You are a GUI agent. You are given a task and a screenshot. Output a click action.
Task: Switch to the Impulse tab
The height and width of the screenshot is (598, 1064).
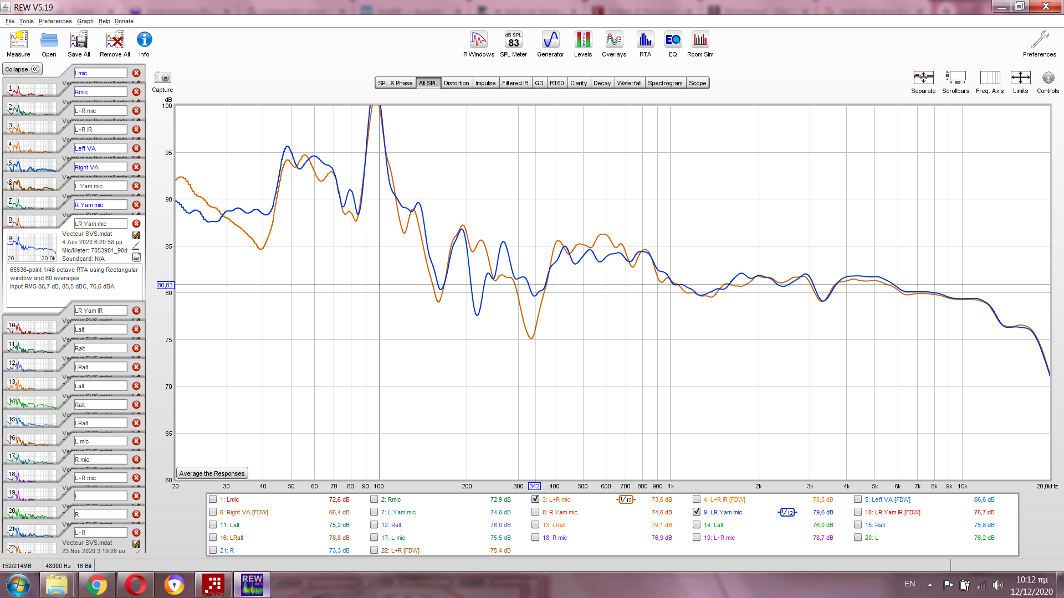pos(485,83)
